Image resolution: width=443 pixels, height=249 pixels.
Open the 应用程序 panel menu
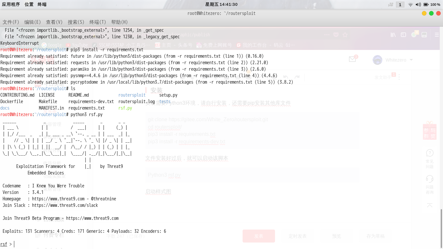11,5
